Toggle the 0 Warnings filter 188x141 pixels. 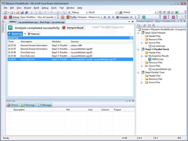click(28, 105)
